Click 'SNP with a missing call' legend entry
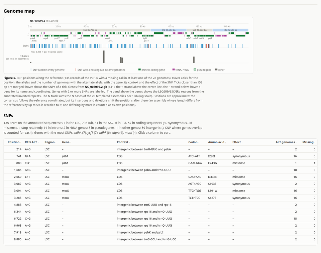The height and width of the screenshot is (253, 321). 101,70
